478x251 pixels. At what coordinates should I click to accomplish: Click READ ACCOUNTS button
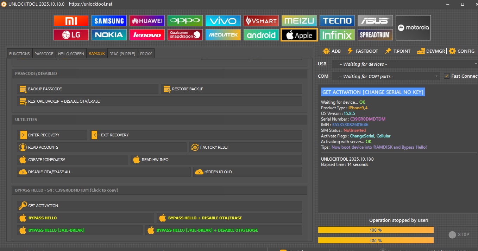[x=102, y=147]
